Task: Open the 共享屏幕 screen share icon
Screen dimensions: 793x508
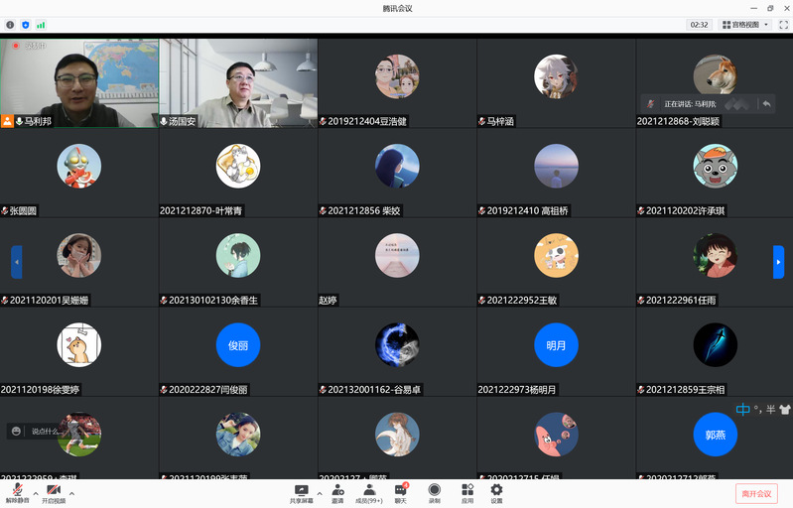Action: (301, 492)
